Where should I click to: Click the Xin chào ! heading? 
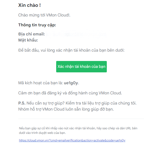coord(29,5)
